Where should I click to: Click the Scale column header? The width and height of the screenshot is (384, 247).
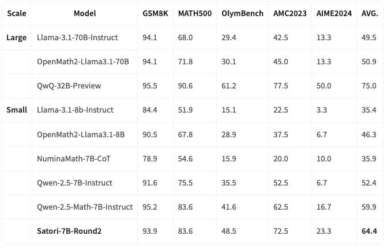16,13
